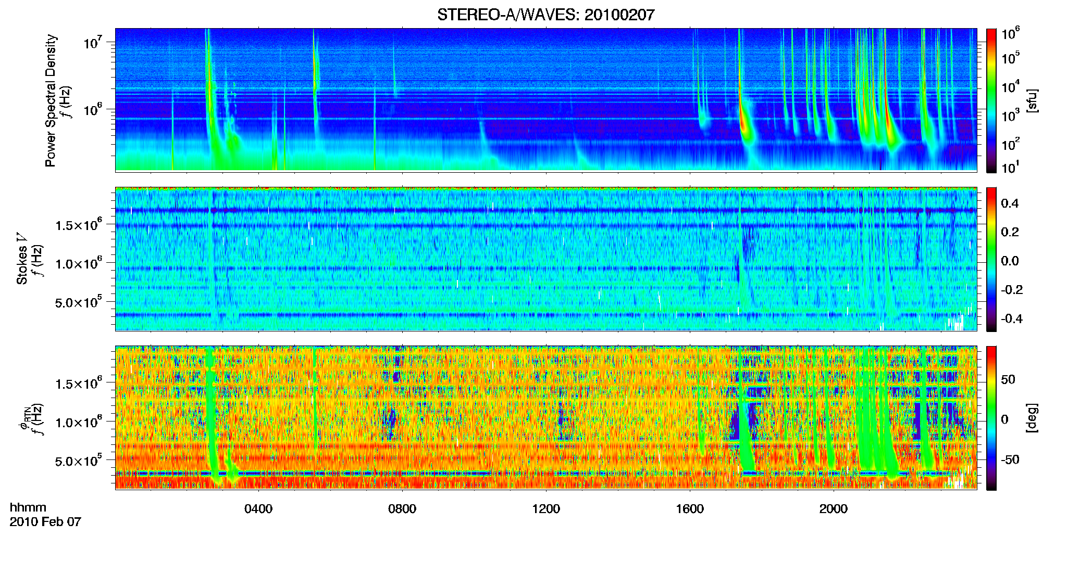The height and width of the screenshot is (562, 1092).
Task: Click the [sfu] unit label
Action: (1032, 100)
